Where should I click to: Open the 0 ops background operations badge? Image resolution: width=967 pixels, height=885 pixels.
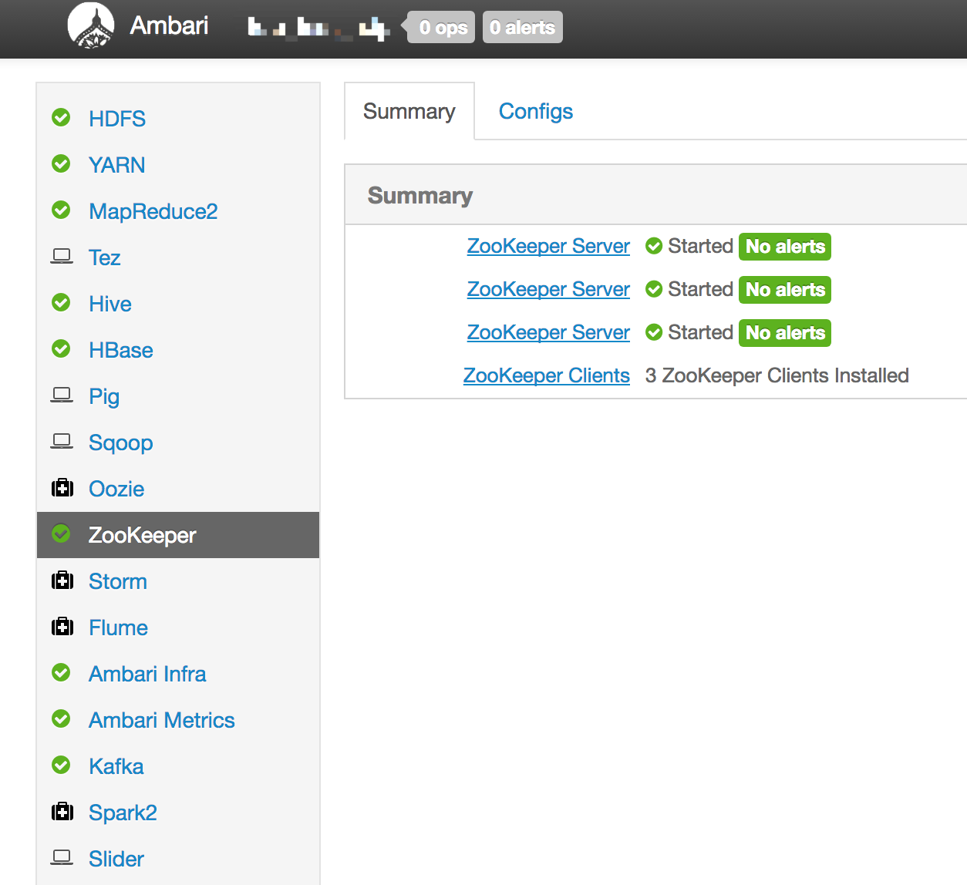point(441,27)
